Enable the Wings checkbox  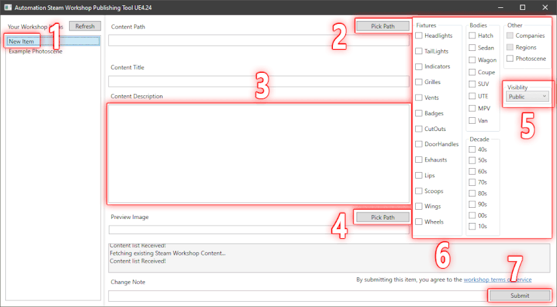coord(419,206)
